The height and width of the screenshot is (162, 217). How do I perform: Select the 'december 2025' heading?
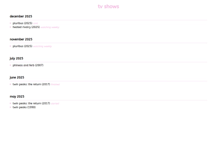[x=21, y=16]
